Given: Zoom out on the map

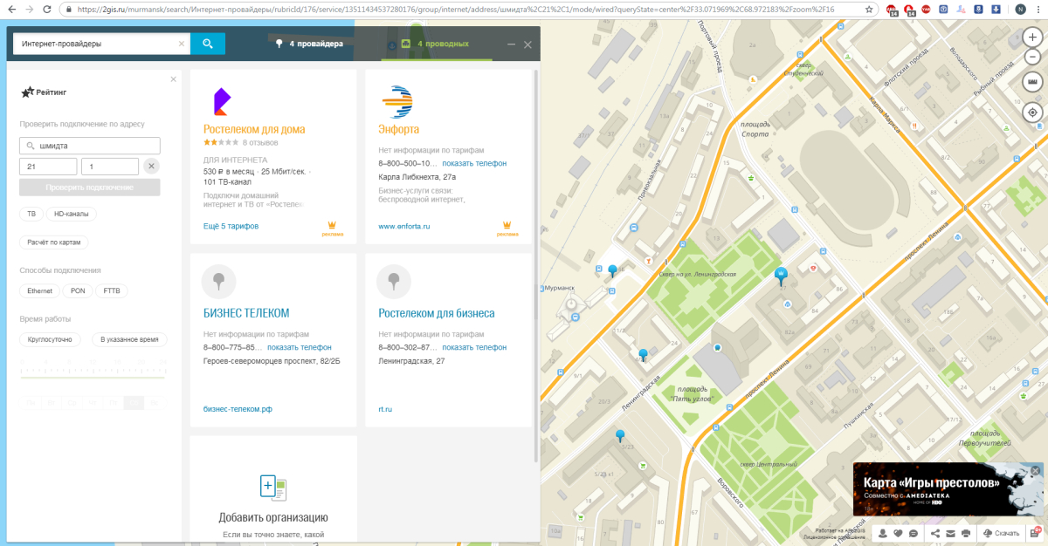Looking at the screenshot, I should click(1032, 58).
